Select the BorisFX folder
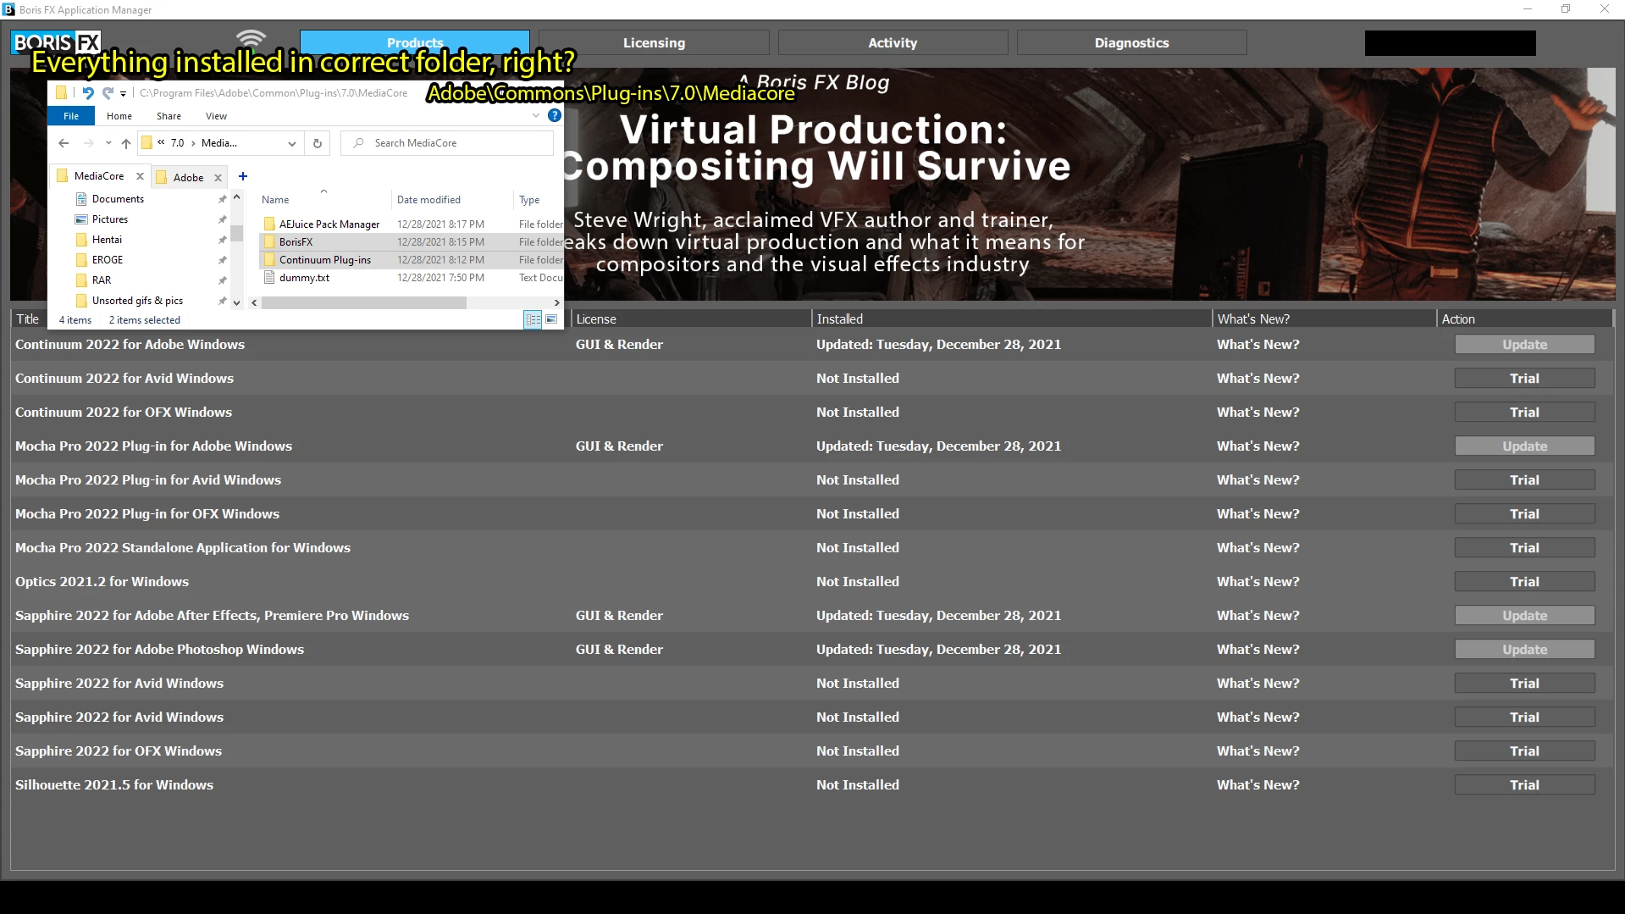This screenshot has width=1625, height=914. pos(296,242)
